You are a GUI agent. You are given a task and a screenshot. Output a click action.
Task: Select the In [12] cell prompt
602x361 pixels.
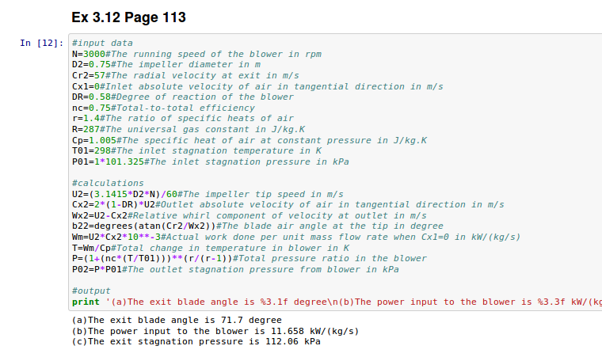tap(40, 43)
